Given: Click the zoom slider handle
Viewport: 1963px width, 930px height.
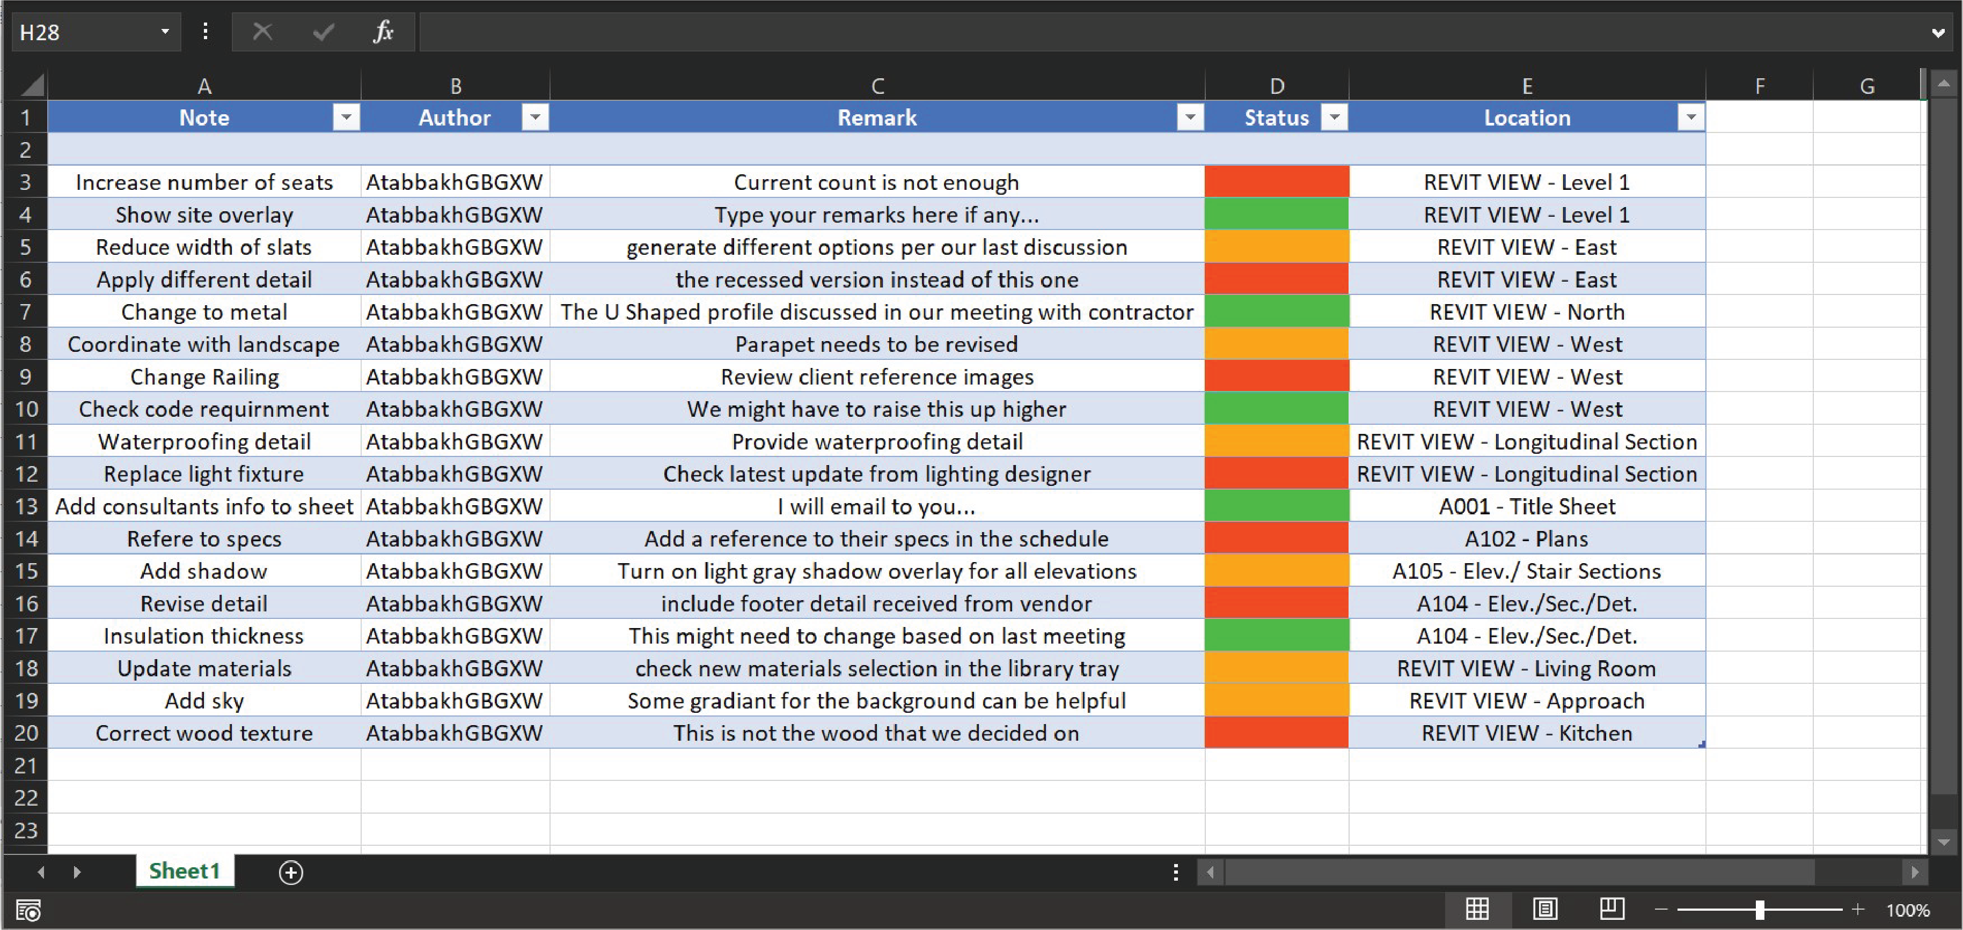Looking at the screenshot, I should click(1760, 910).
